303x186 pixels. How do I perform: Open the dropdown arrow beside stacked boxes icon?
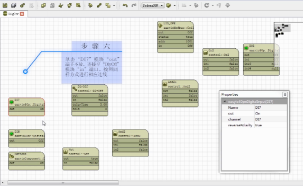pyautogui.click(x=114, y=5)
